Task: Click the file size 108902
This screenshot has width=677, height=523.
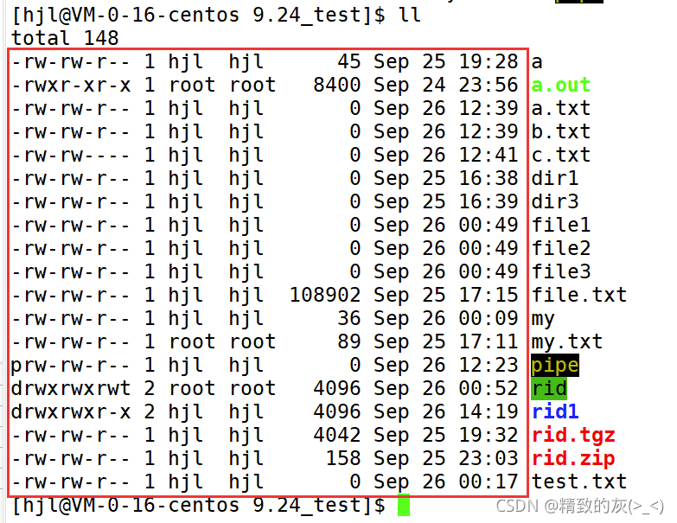Action: pyautogui.click(x=325, y=295)
